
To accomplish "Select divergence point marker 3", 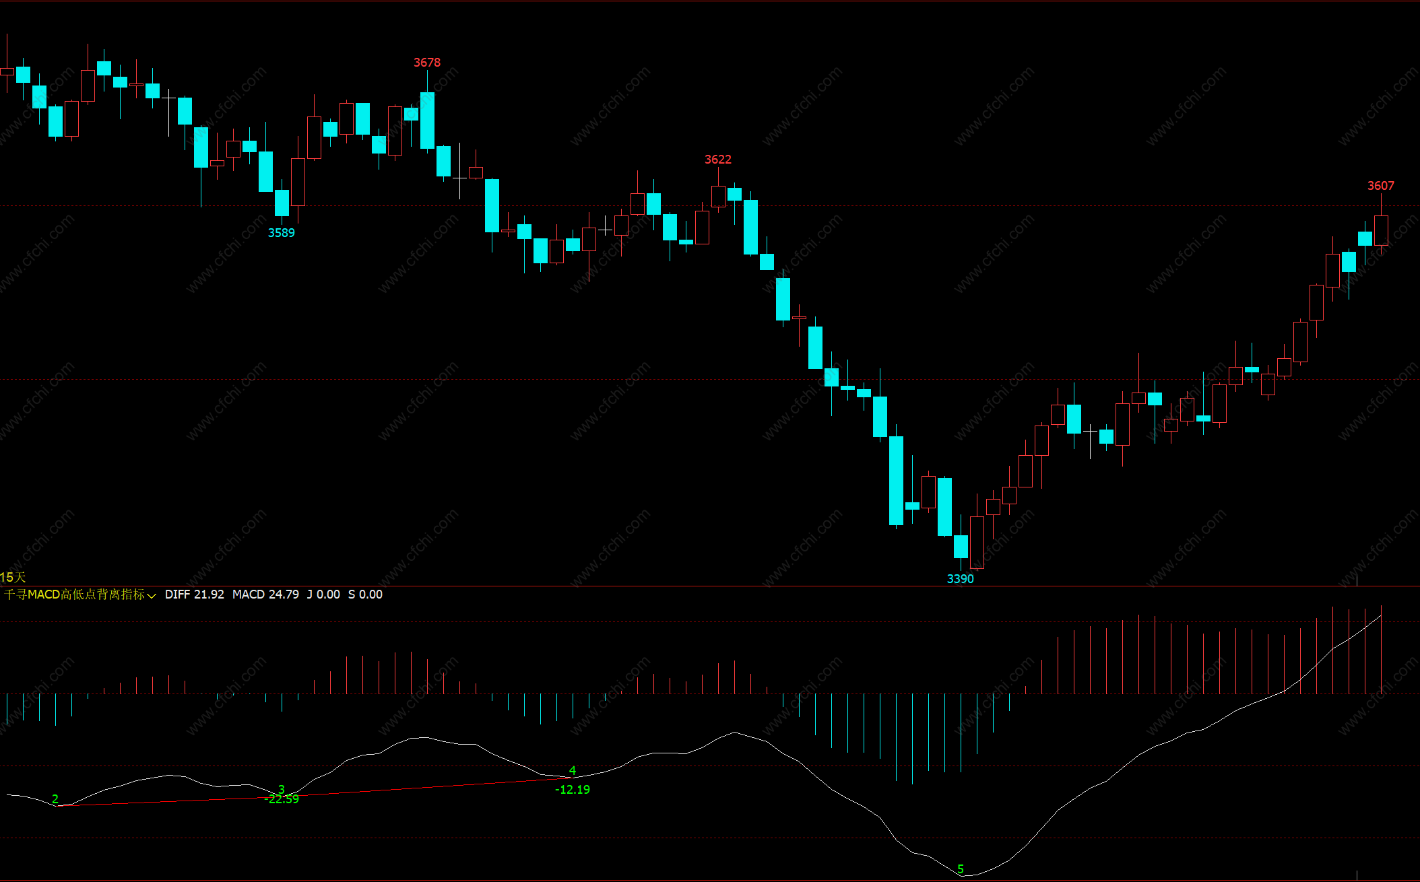I will click(x=282, y=789).
